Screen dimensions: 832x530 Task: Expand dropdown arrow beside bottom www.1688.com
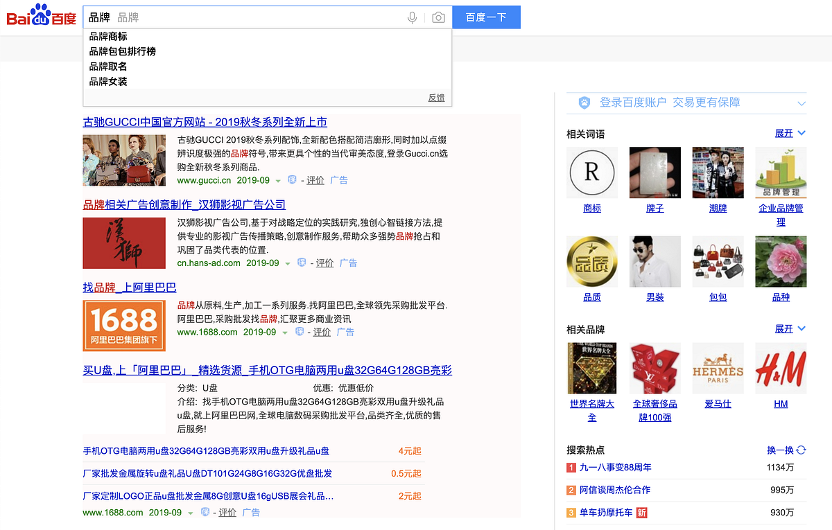point(191,513)
